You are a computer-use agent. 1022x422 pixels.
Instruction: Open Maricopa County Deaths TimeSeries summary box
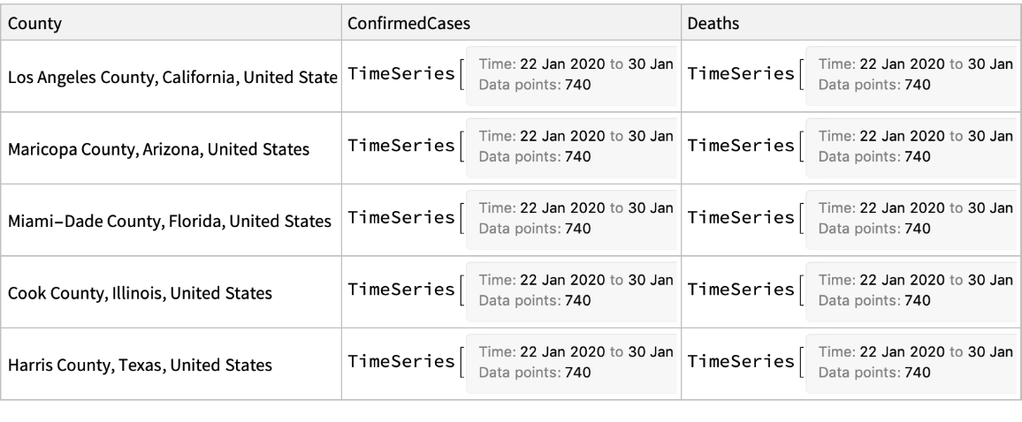click(912, 147)
